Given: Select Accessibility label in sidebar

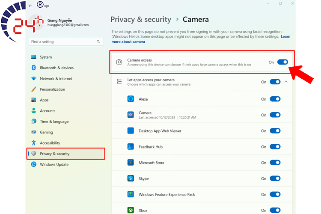Looking at the screenshot, I should 50,143.
